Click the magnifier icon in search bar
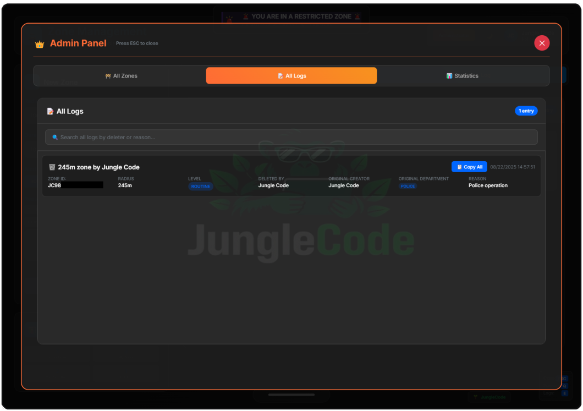This screenshot has height=411, width=583. [55, 137]
